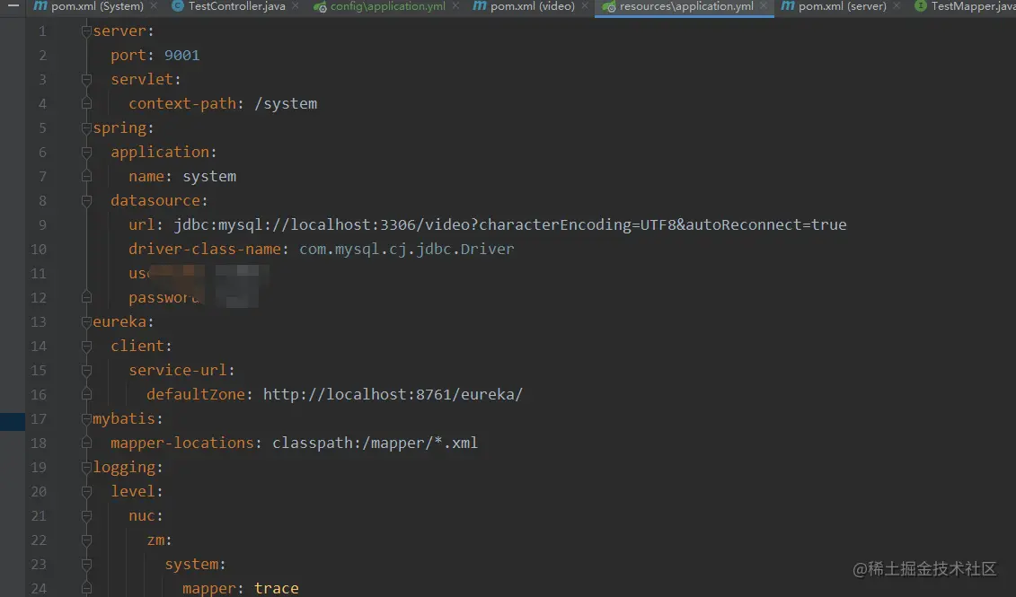Close the config\application.yml tab

455,5
